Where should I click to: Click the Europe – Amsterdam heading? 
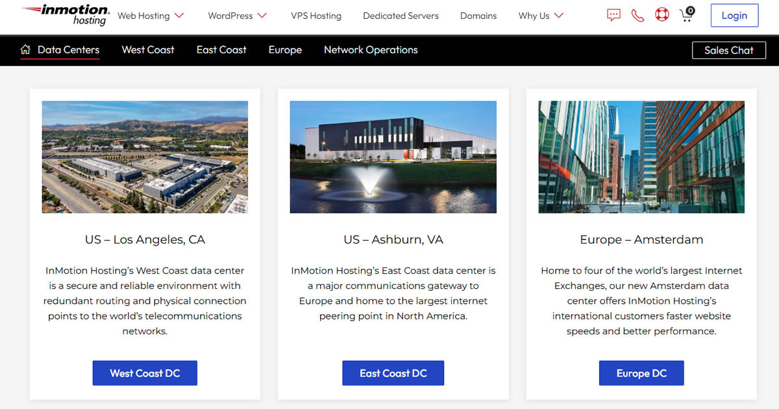pos(641,240)
